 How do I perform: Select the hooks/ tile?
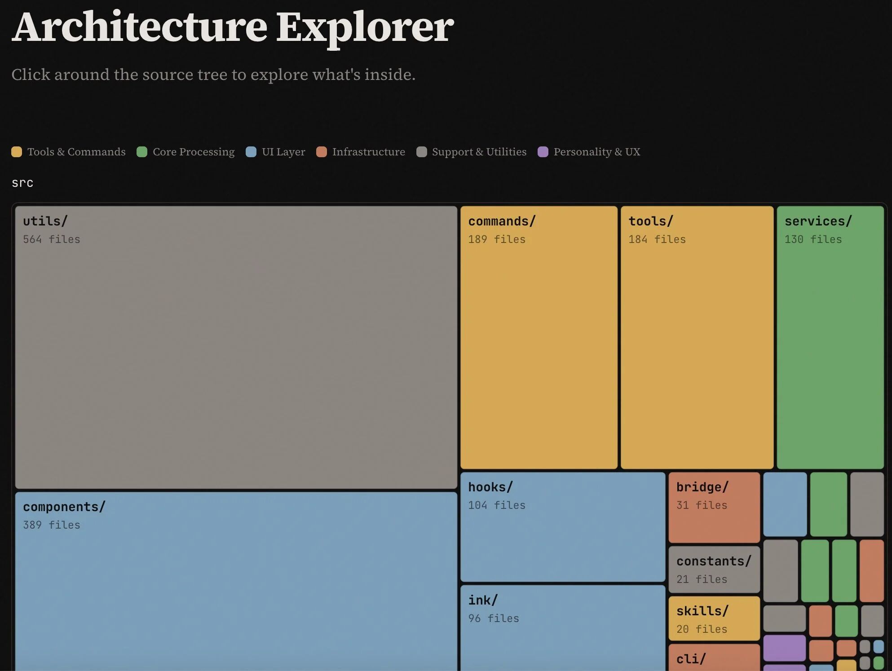(562, 526)
